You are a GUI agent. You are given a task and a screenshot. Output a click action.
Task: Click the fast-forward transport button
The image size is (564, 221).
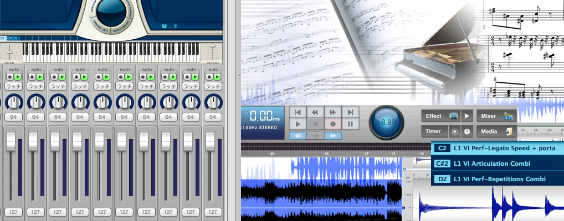tap(333, 112)
